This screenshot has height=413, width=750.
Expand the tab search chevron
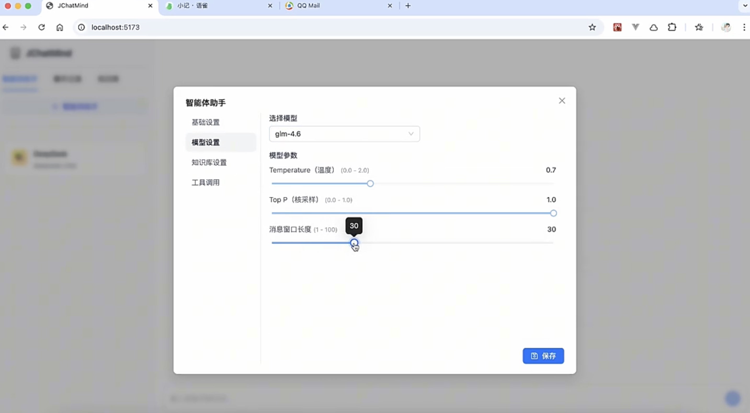pos(745,5)
